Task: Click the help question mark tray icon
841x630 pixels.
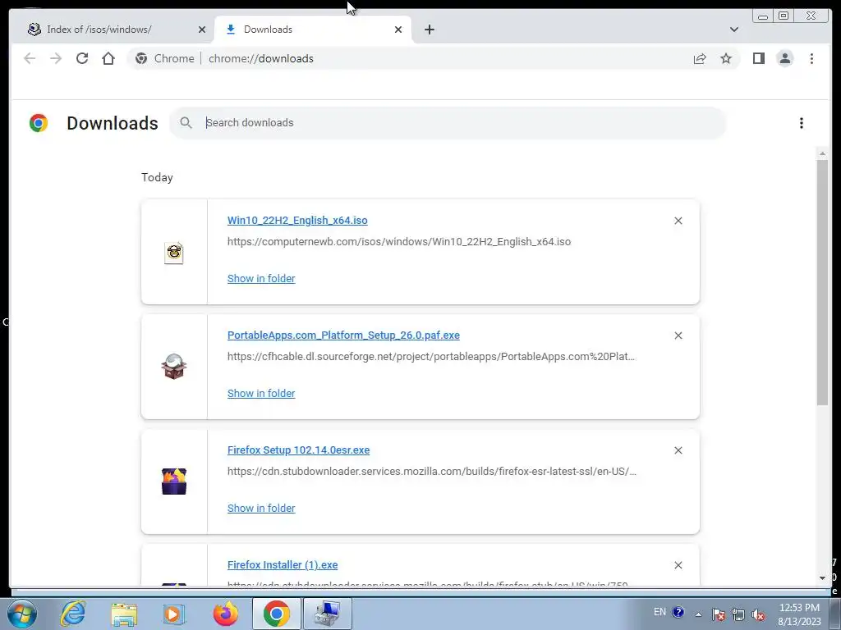Action: pyautogui.click(x=678, y=612)
